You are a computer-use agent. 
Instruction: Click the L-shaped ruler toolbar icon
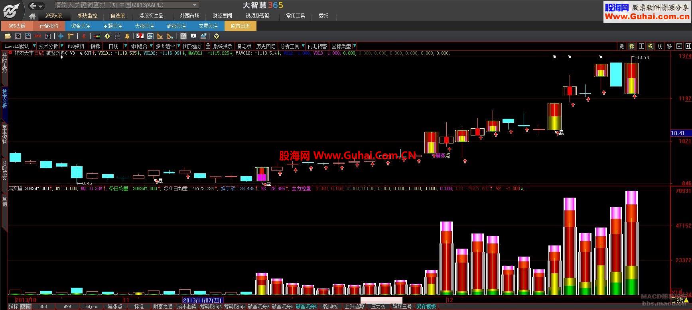(71, 36)
